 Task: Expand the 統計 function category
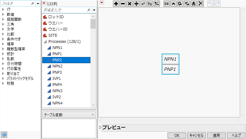3,54
